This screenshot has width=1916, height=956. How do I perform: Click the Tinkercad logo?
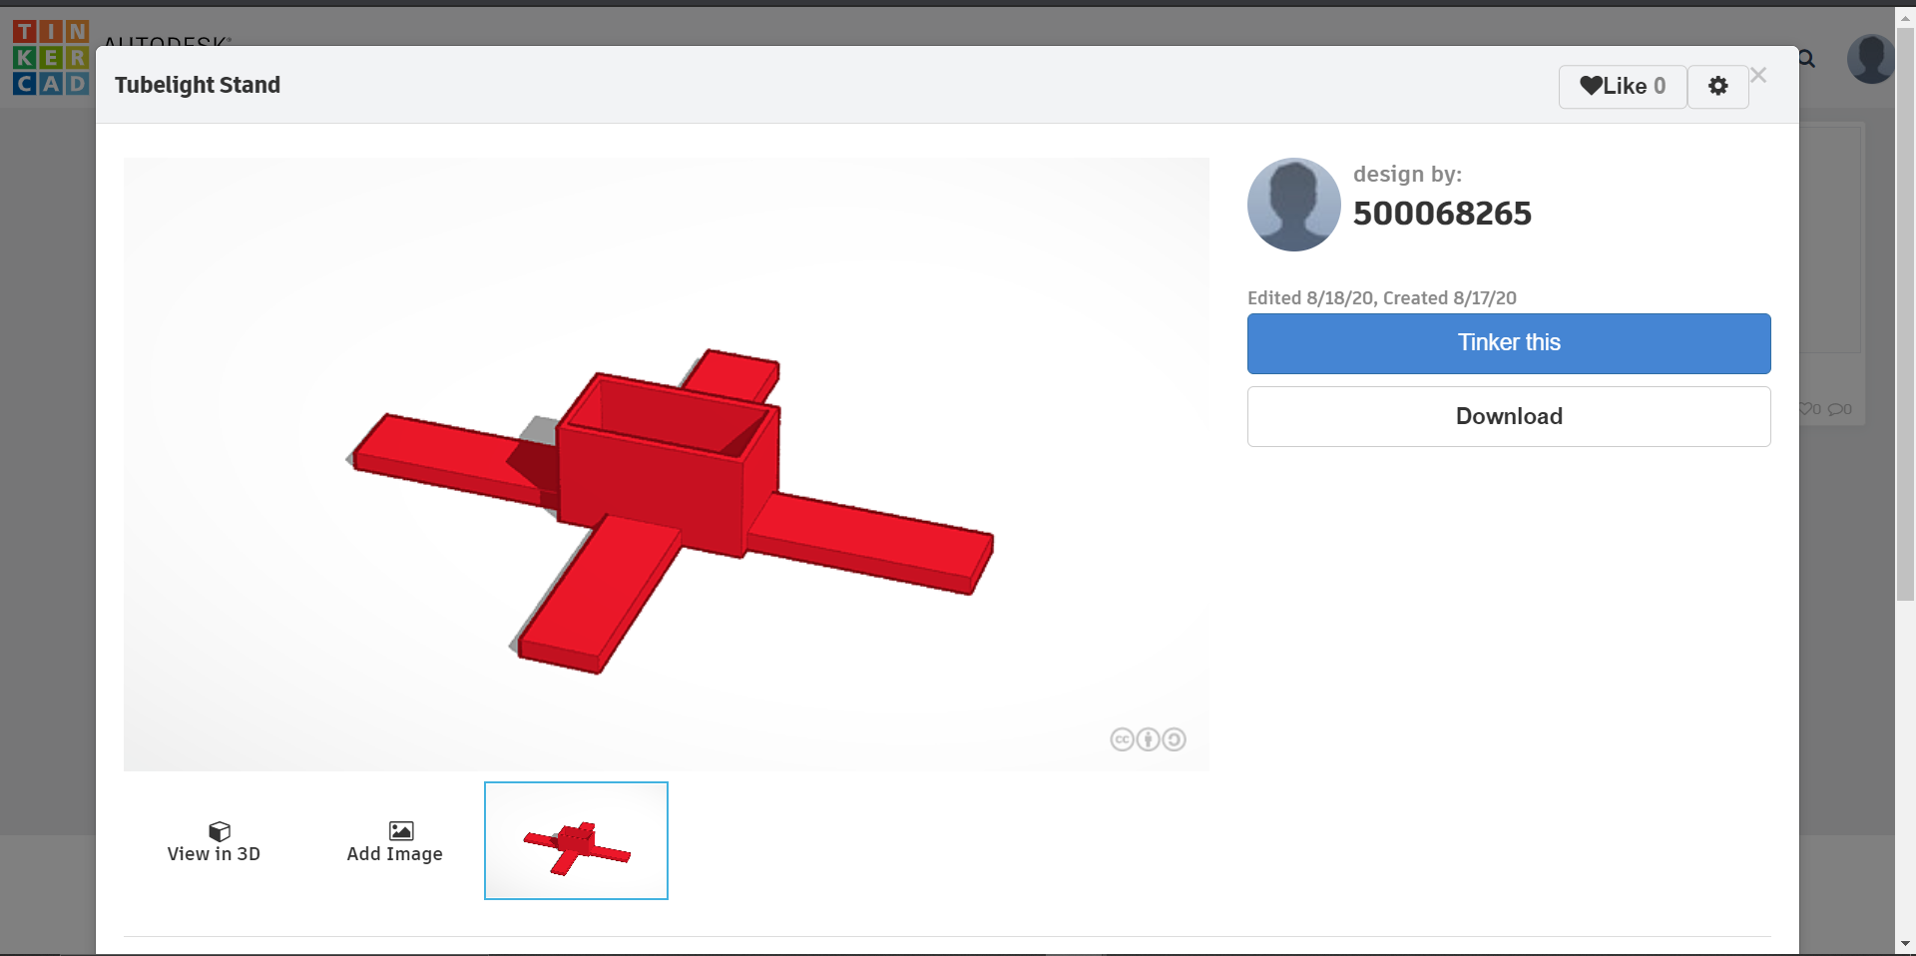50,57
